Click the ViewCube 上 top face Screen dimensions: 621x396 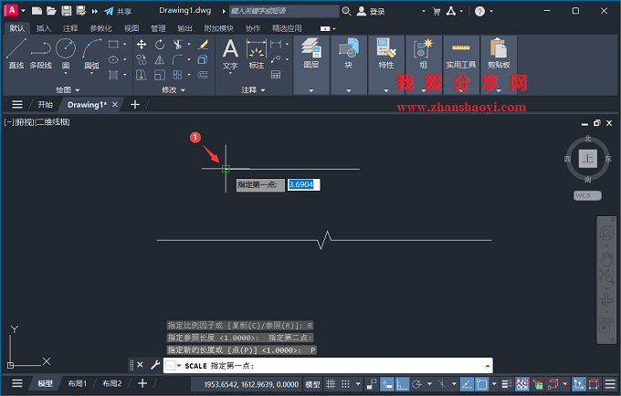pyautogui.click(x=588, y=159)
